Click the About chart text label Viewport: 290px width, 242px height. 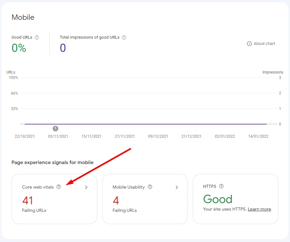[x=264, y=44]
